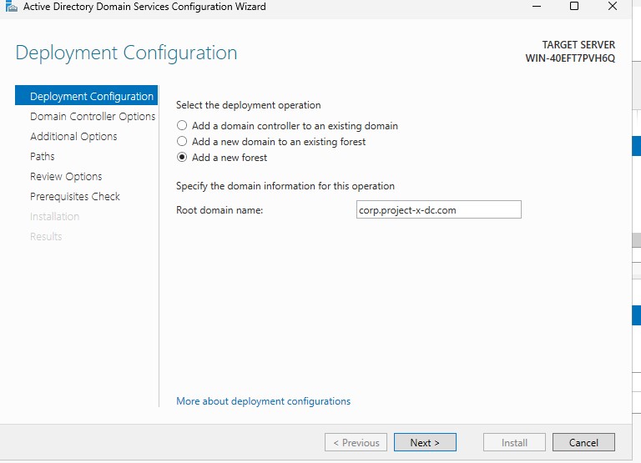
Task: Close the Active Directory wizard window
Action: [x=613, y=7]
